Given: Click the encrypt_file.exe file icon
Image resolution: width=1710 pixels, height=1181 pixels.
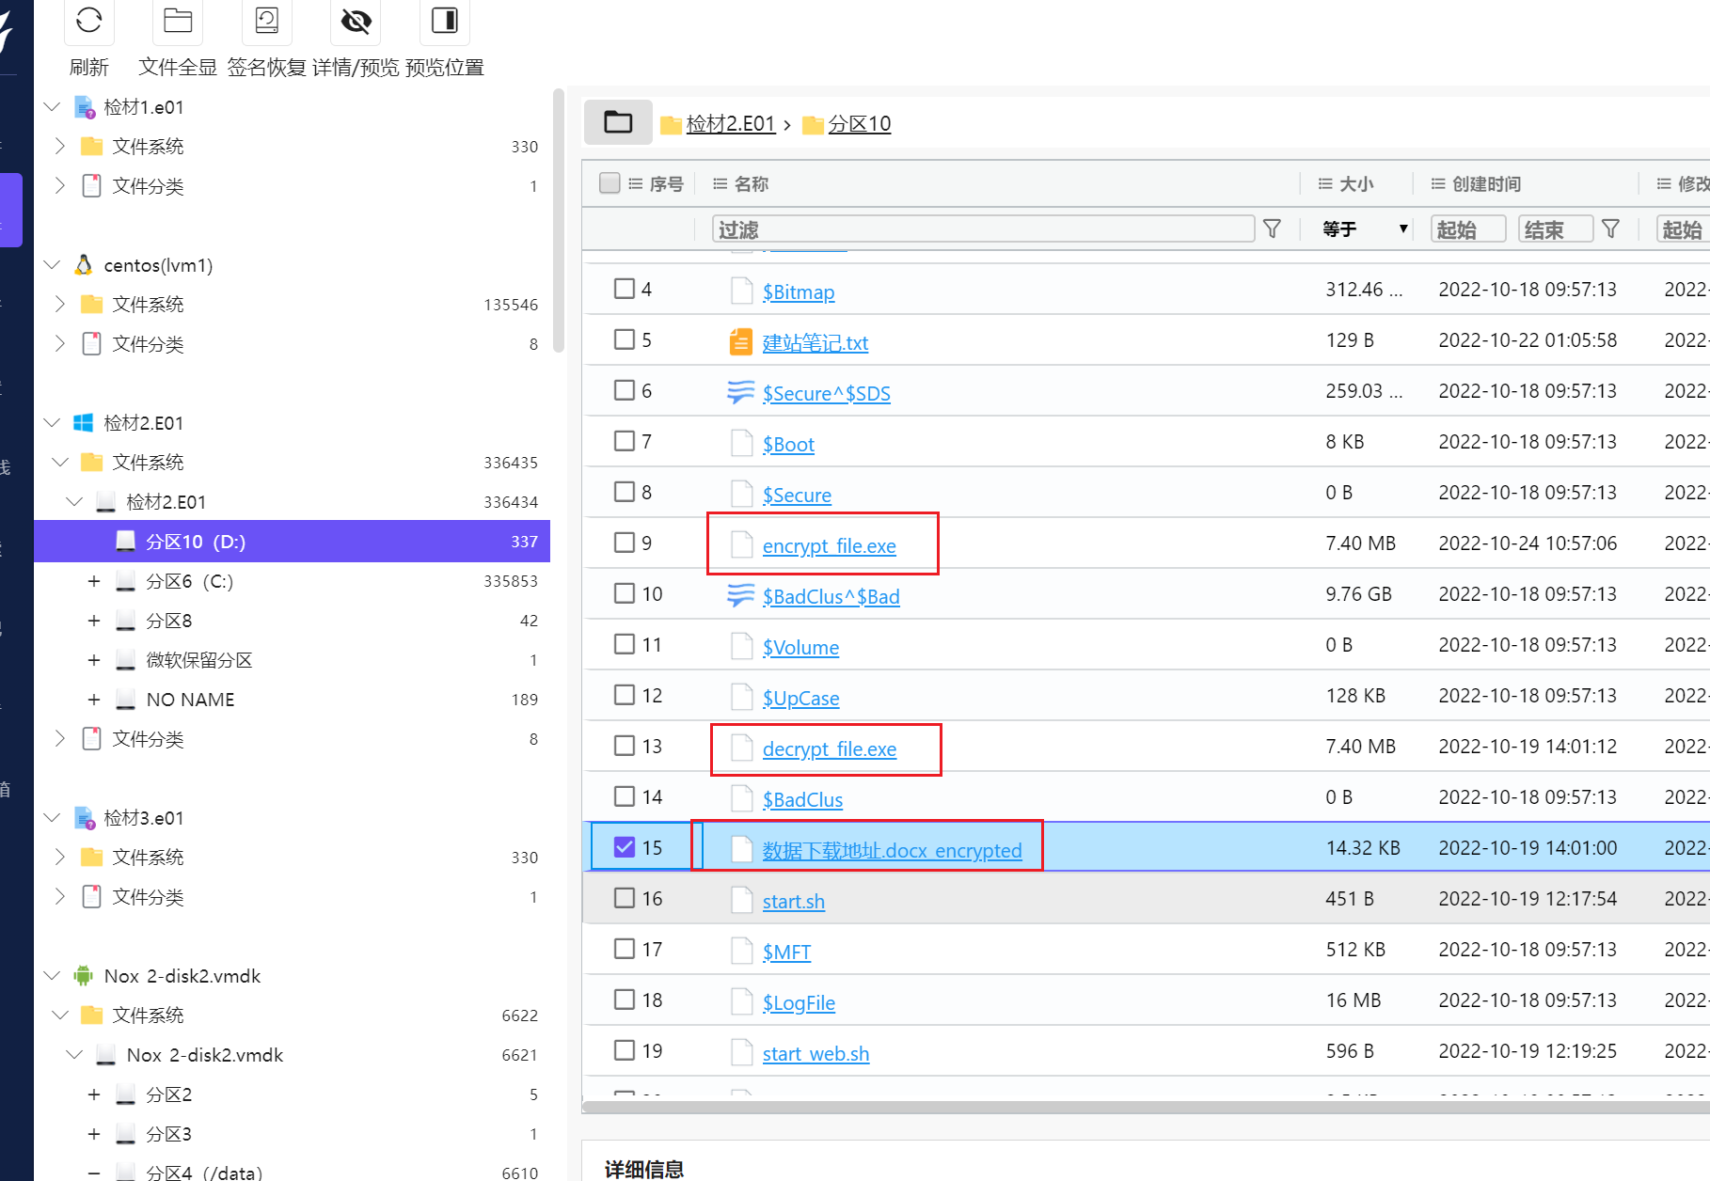Looking at the screenshot, I should [x=741, y=544].
